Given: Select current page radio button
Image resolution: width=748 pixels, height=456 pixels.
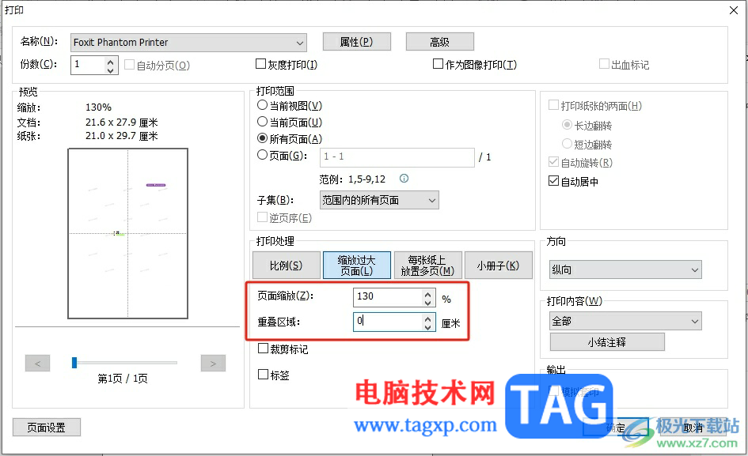Looking at the screenshot, I should click(x=262, y=122).
